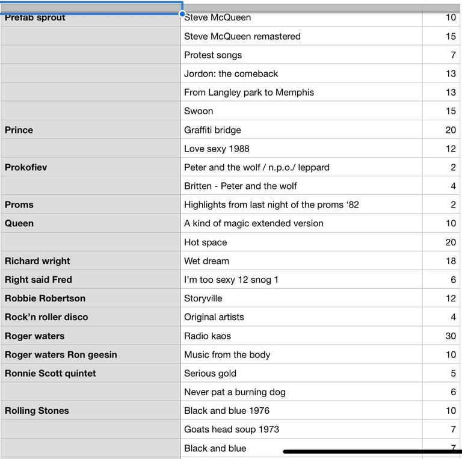Screen dimensions: 462x459
Task: Select Peter and the wolf / n.p.o./ leppard
Action: click(301, 167)
